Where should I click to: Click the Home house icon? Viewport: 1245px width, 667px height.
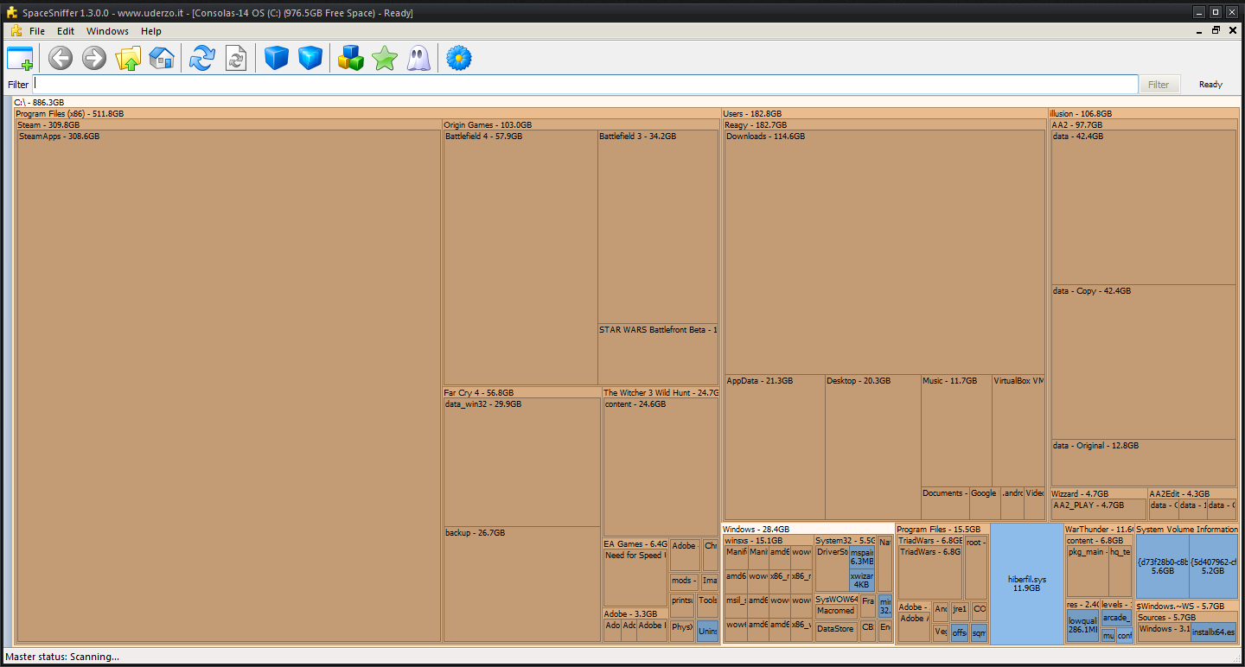162,59
